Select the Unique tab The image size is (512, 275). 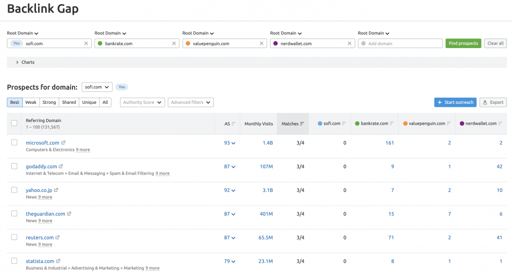pyautogui.click(x=89, y=102)
